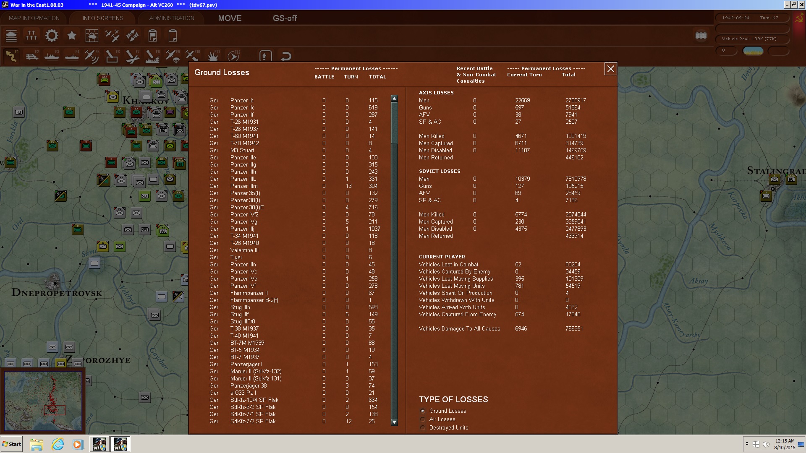806x453 pixels.
Task: Open the commander's report flag clipboard icon
Action: click(152, 36)
